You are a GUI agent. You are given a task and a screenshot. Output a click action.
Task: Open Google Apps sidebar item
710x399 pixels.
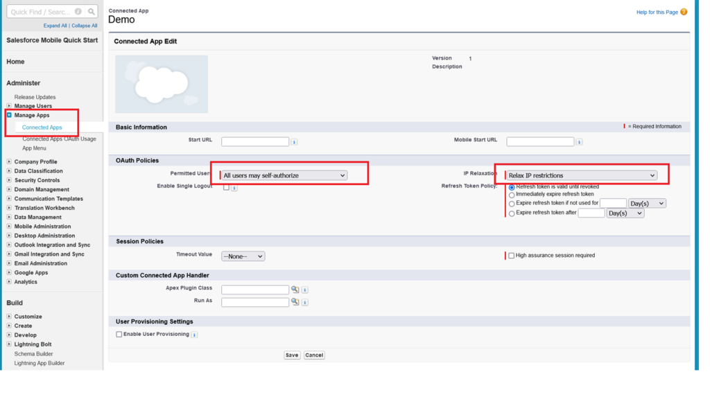click(31, 273)
